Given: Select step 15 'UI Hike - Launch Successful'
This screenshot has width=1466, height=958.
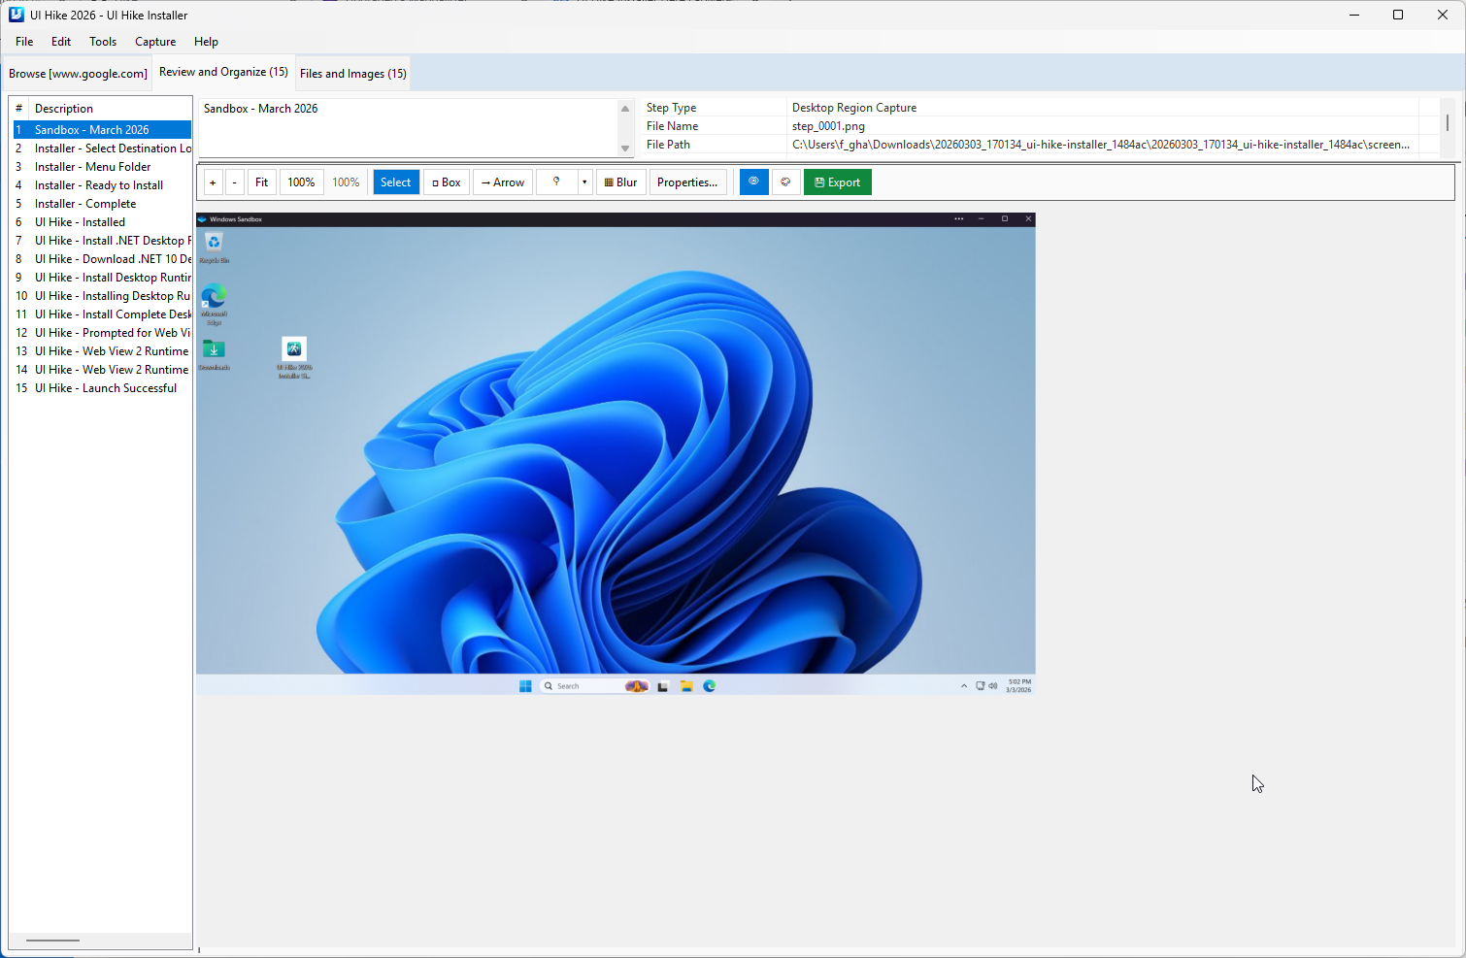Looking at the screenshot, I should 102,388.
